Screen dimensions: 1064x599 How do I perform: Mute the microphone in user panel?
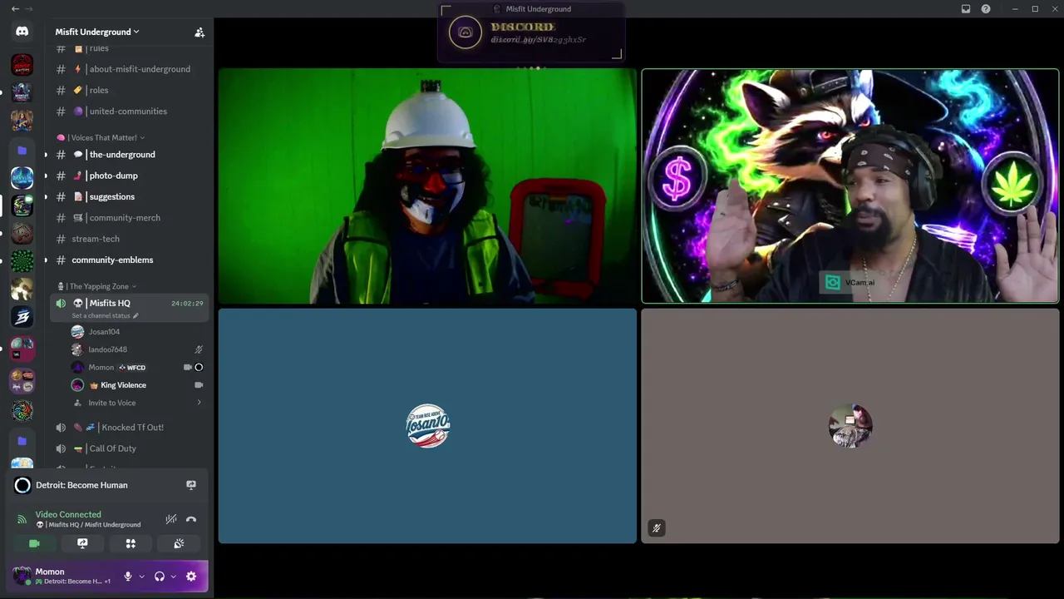pos(128,577)
